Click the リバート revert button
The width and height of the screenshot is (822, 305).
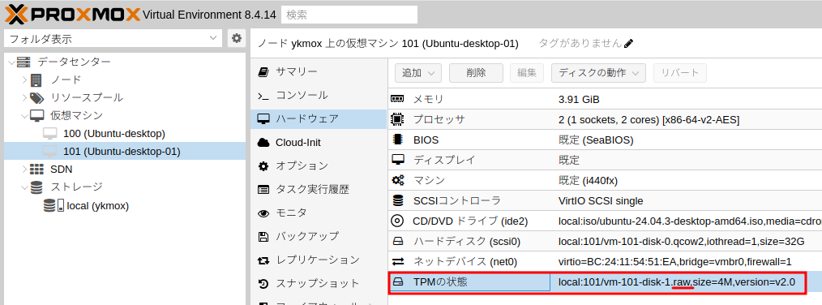[x=680, y=73]
